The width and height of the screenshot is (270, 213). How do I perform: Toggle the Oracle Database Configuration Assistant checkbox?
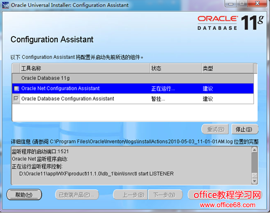pos(16,99)
